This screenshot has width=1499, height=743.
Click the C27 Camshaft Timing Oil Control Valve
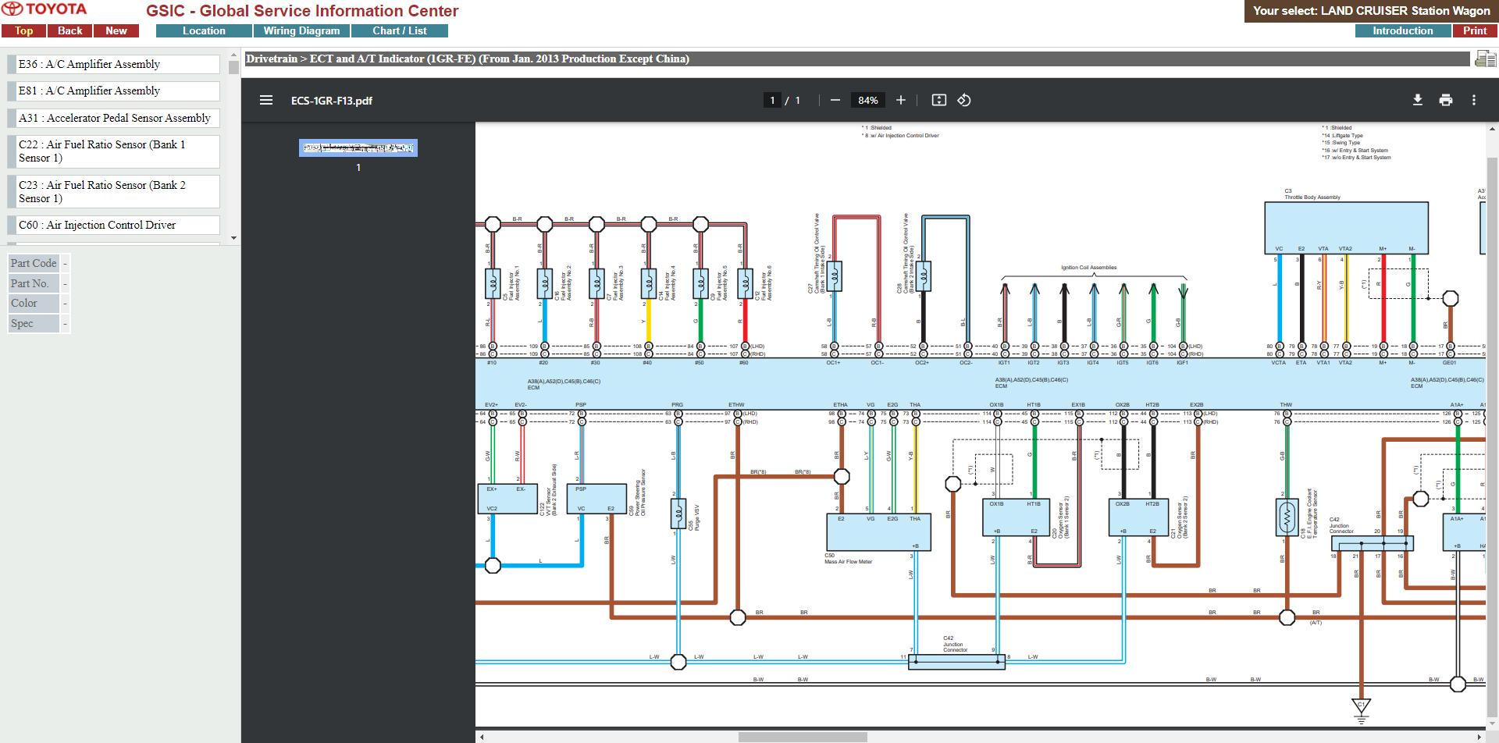(835, 276)
